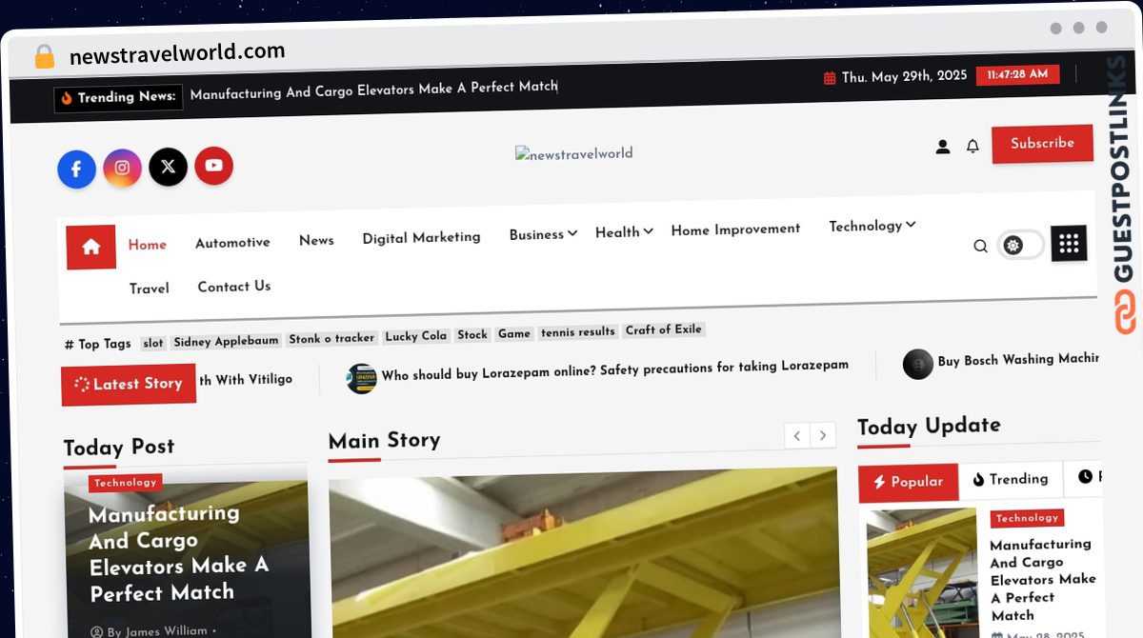Click the 'Today Post' section heading
The height and width of the screenshot is (638, 1143).
click(x=119, y=447)
